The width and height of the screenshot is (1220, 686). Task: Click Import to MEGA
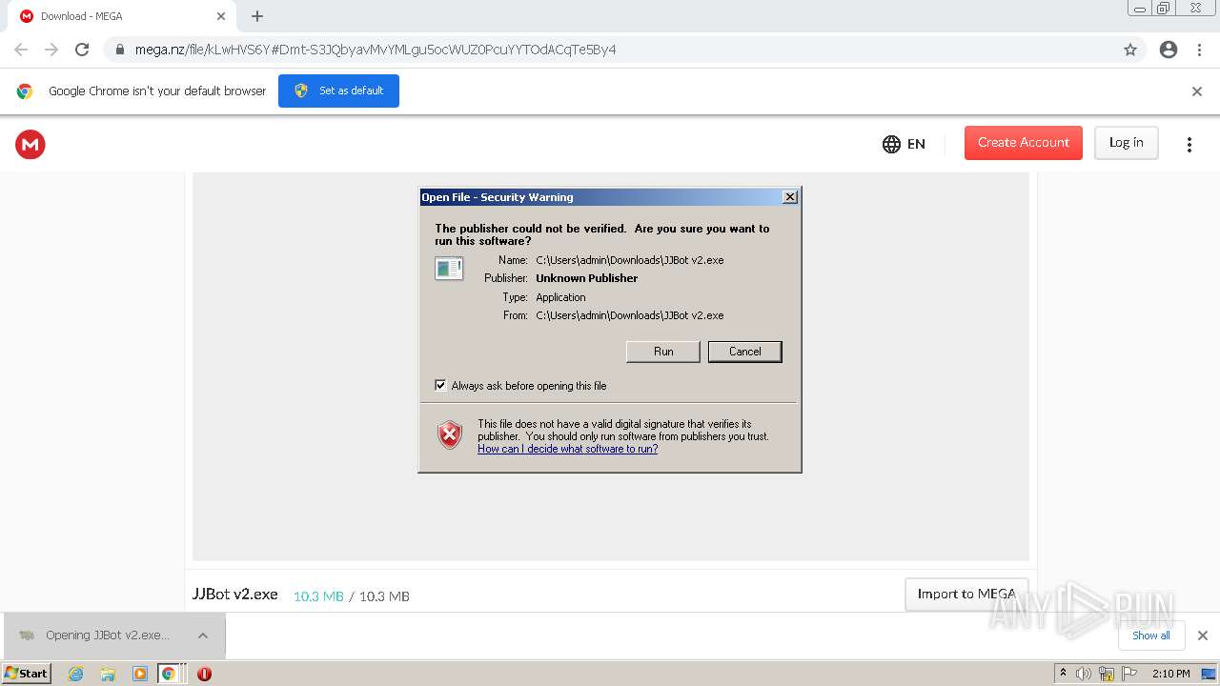pyautogui.click(x=966, y=594)
